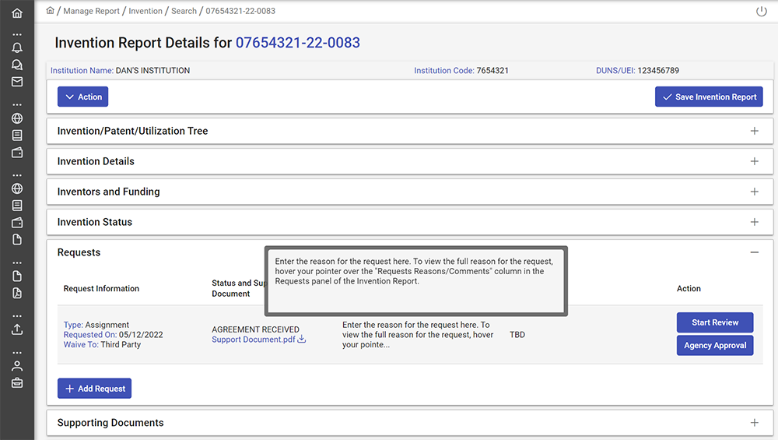Open the Action dropdown menu
778x440 pixels.
click(x=82, y=97)
